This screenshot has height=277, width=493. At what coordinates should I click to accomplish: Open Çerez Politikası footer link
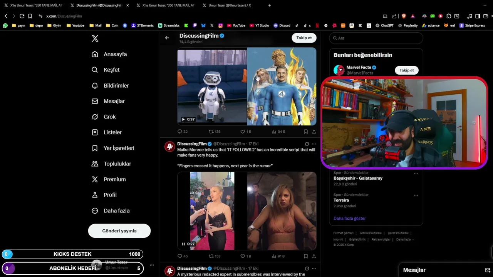pyautogui.click(x=398, y=233)
